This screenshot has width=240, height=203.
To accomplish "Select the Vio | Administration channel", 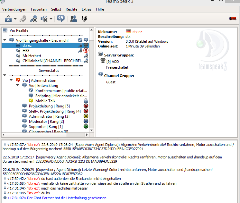I will tap(39, 80).
